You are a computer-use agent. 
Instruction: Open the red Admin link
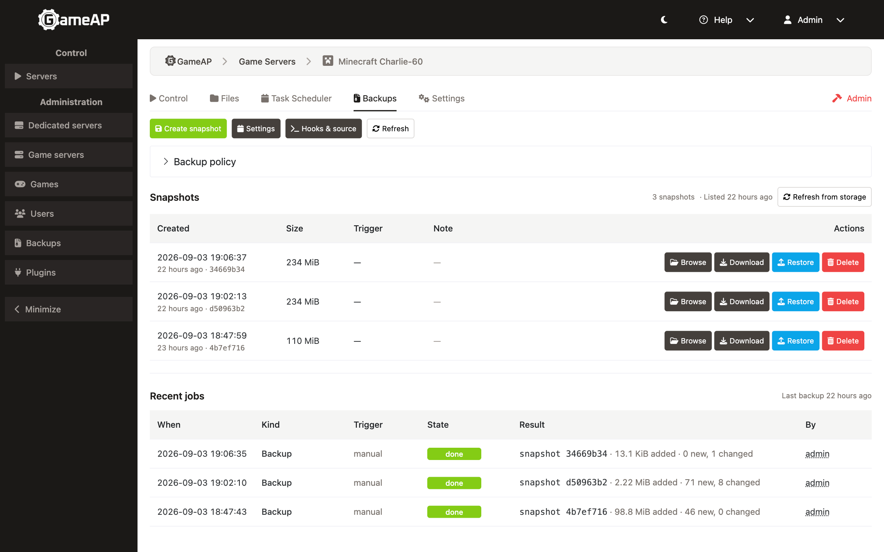click(852, 98)
